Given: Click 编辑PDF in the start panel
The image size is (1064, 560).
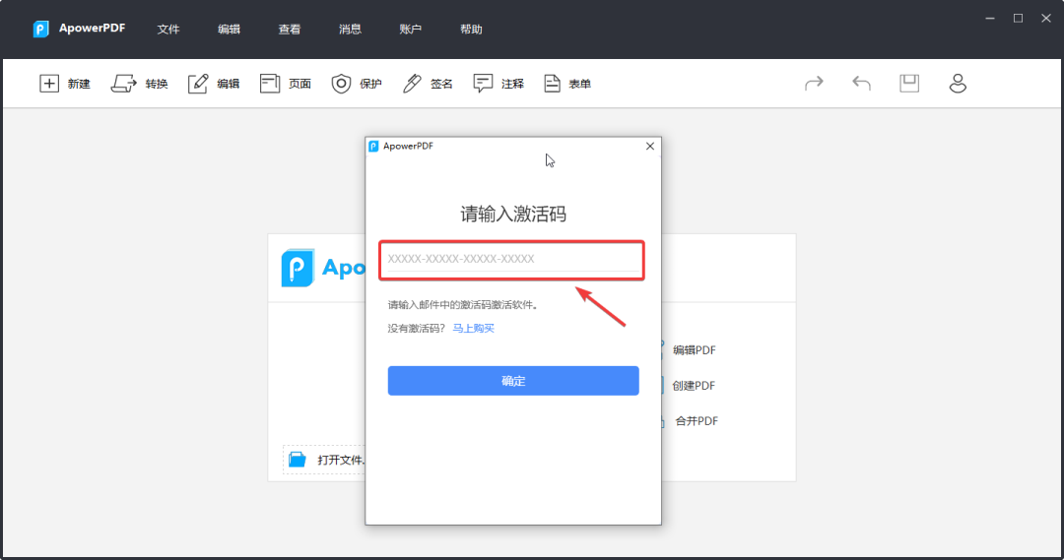Looking at the screenshot, I should (695, 350).
